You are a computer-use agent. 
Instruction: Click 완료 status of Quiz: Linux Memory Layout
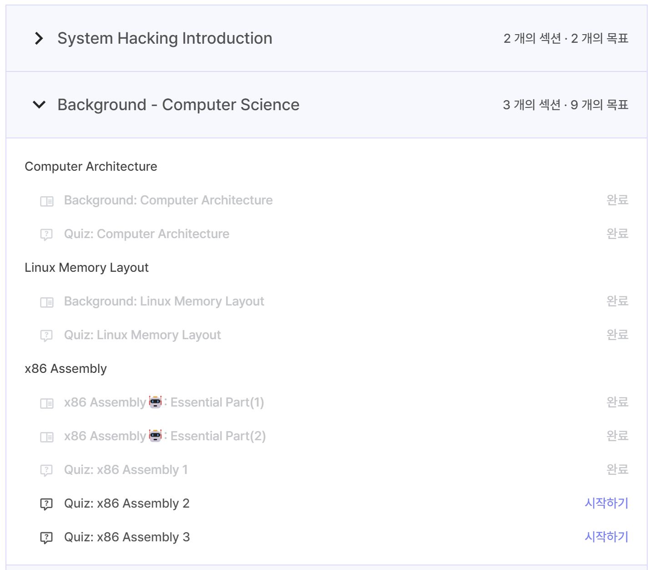coord(617,335)
